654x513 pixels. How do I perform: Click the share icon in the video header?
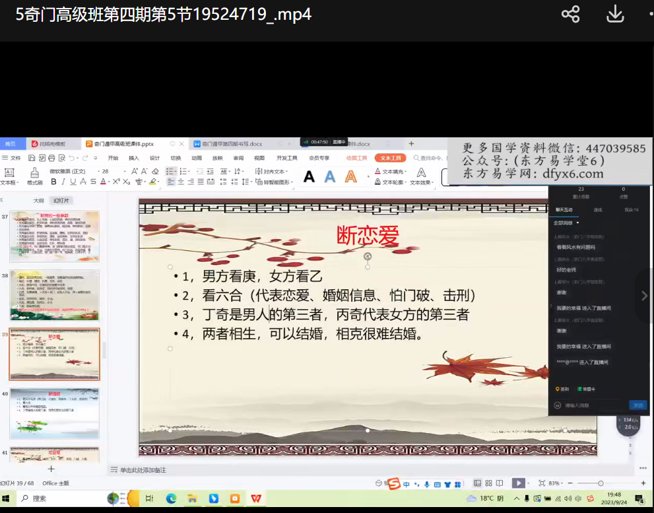coord(570,15)
